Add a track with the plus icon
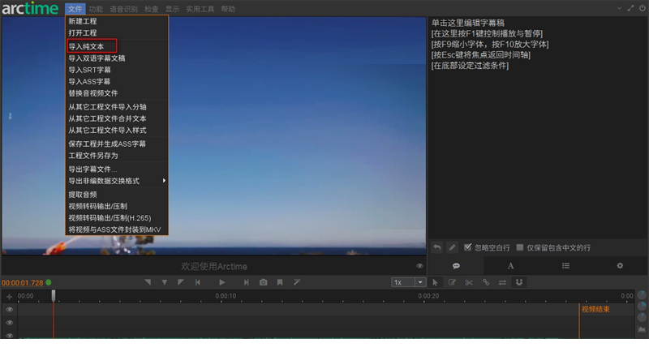Image resolution: width=649 pixels, height=352 pixels. tap(9, 297)
